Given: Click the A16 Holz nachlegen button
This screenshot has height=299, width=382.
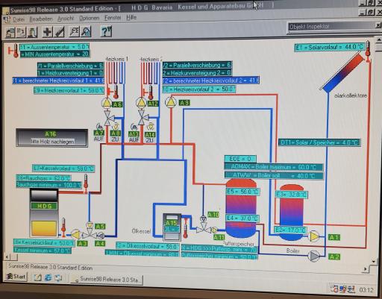Looking at the screenshot, I should [x=51, y=138].
